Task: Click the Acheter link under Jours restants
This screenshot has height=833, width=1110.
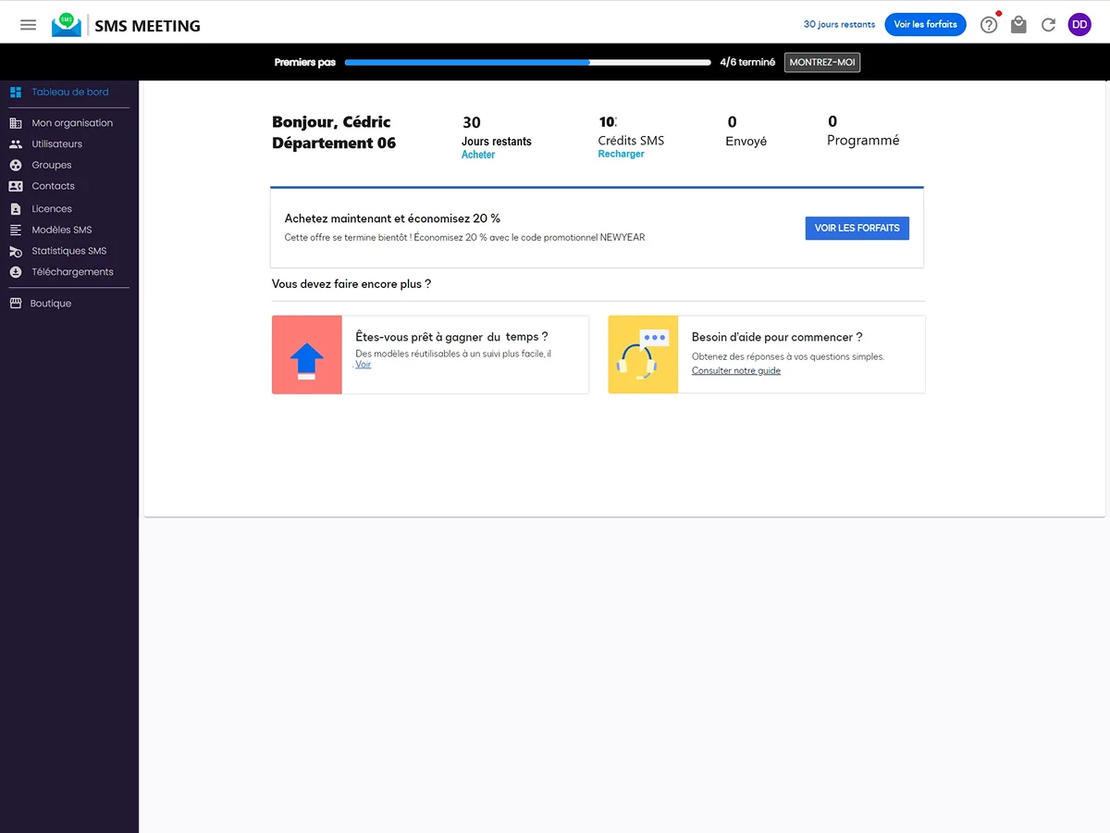Action: (478, 155)
